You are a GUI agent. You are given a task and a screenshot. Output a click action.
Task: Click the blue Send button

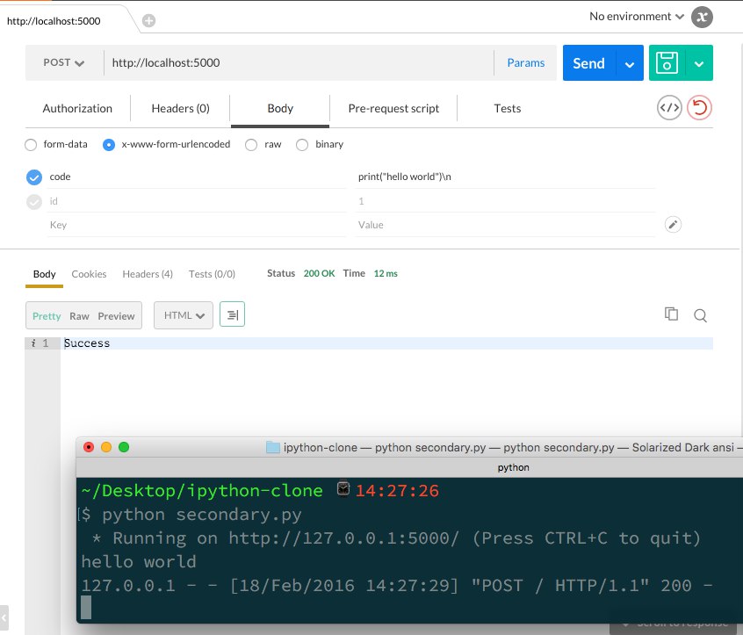point(589,62)
